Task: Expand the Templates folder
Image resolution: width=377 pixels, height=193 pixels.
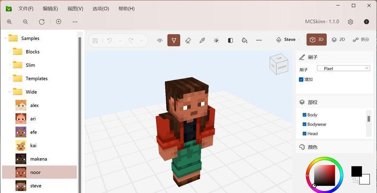Action: coord(10,78)
